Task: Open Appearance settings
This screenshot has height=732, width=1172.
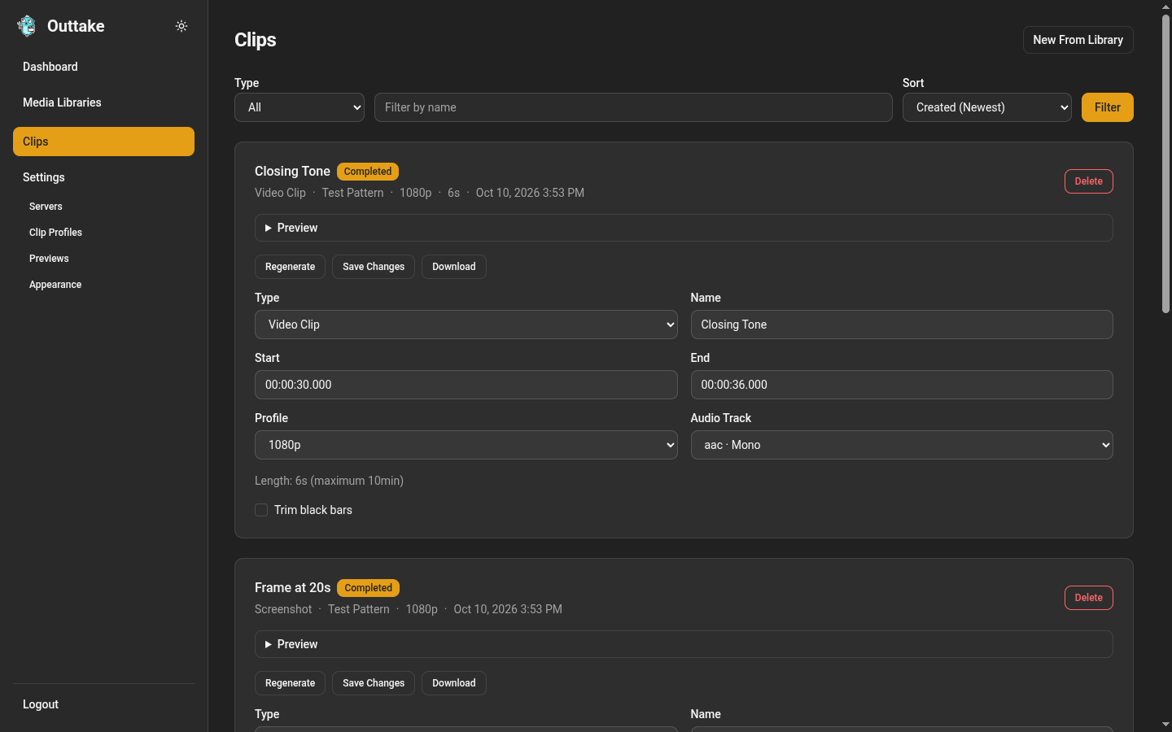Action: [55, 285]
